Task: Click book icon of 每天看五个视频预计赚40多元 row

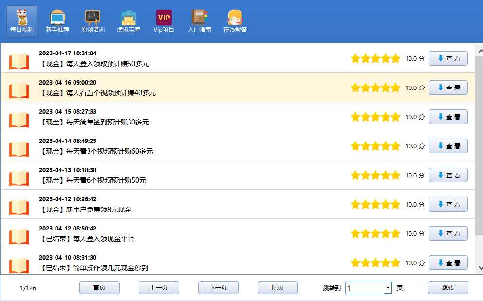Action: (19, 90)
